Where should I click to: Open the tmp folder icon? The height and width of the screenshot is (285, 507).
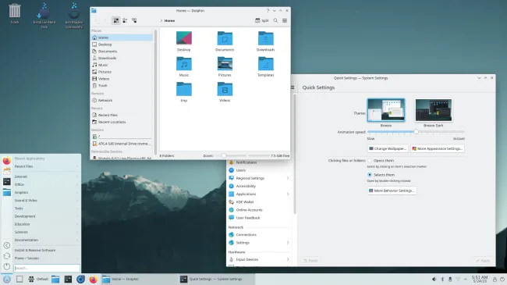(x=183, y=91)
